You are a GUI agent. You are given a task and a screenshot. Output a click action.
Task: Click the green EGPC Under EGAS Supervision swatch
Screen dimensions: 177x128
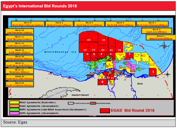tap(13, 110)
